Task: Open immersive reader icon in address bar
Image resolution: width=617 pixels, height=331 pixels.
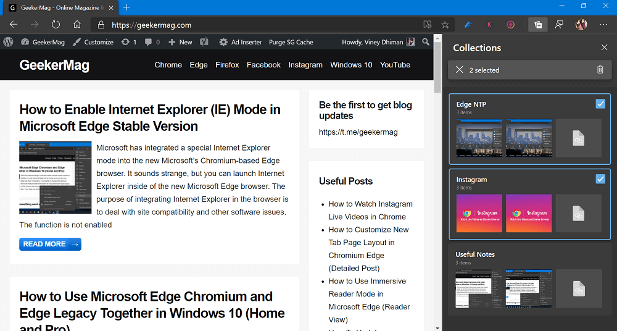Action: (428, 25)
